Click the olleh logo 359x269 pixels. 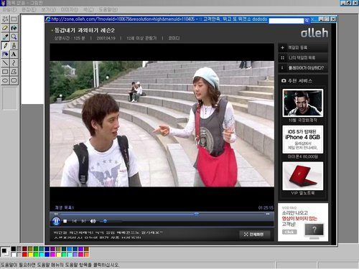click(314, 32)
